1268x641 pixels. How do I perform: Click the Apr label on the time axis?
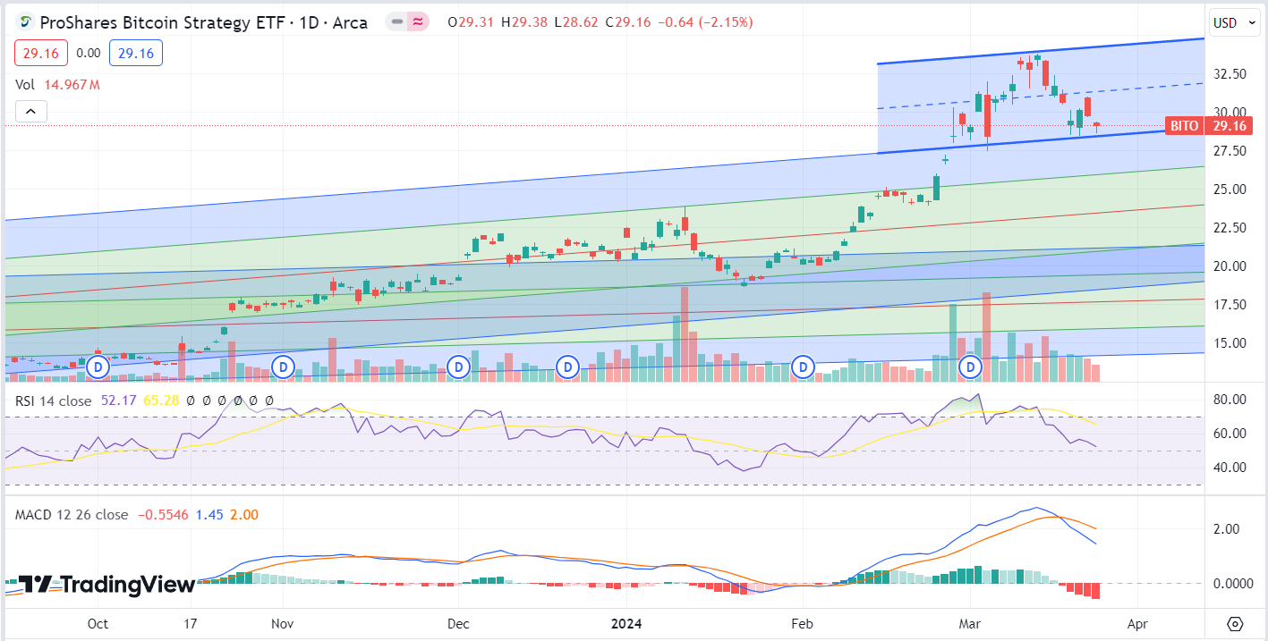tap(1137, 623)
